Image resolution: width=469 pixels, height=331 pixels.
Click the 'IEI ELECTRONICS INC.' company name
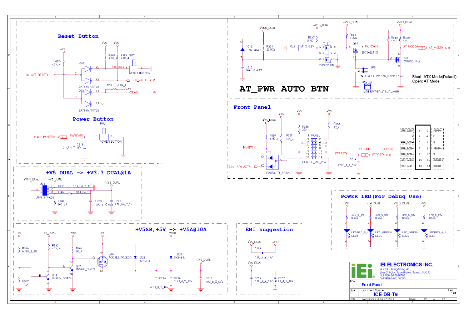(406, 265)
